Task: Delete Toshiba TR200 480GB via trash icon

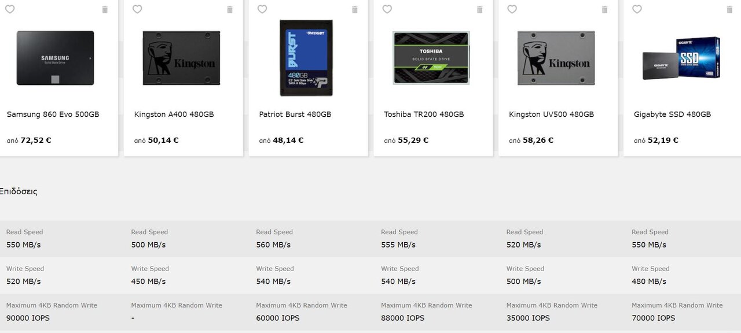Action: 480,10
